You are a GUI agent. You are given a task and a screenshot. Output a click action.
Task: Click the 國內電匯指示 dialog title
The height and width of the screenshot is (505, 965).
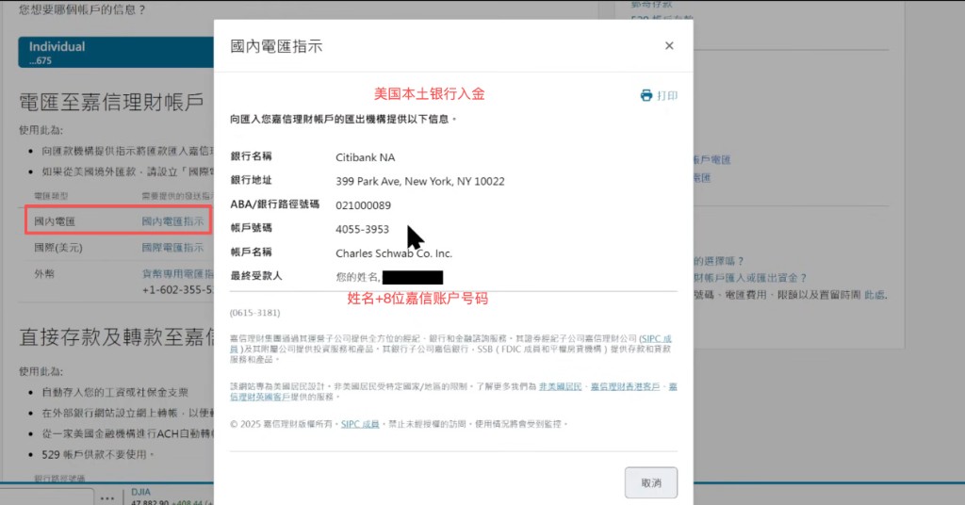point(276,46)
